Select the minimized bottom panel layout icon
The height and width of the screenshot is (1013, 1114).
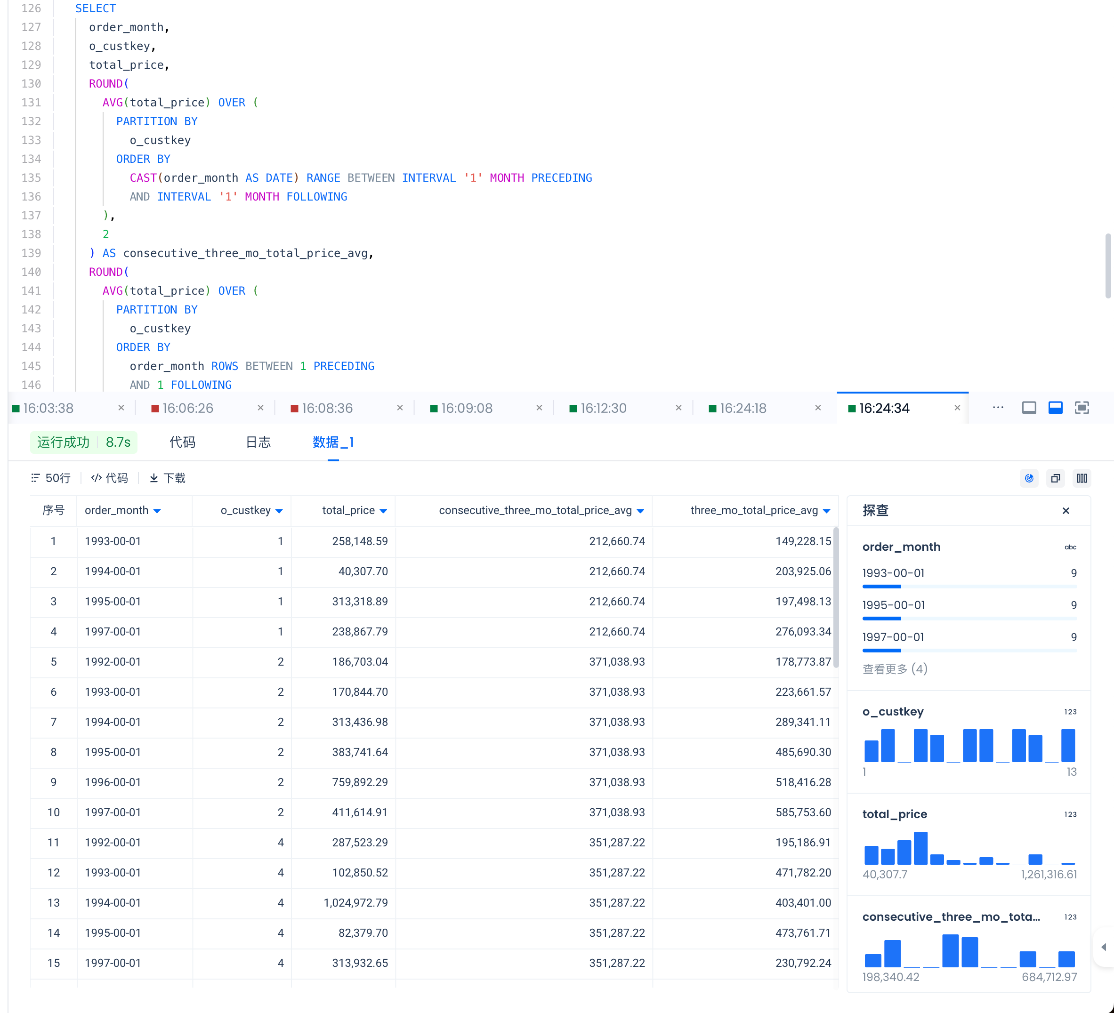click(1029, 408)
